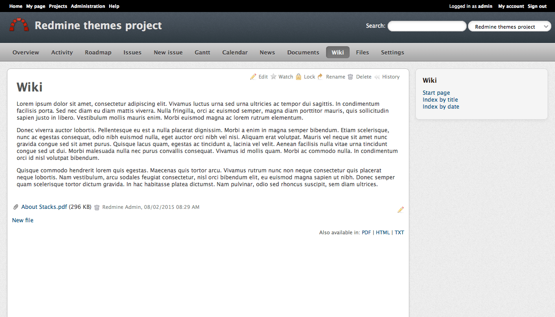Click the star Watch icon

(273, 77)
